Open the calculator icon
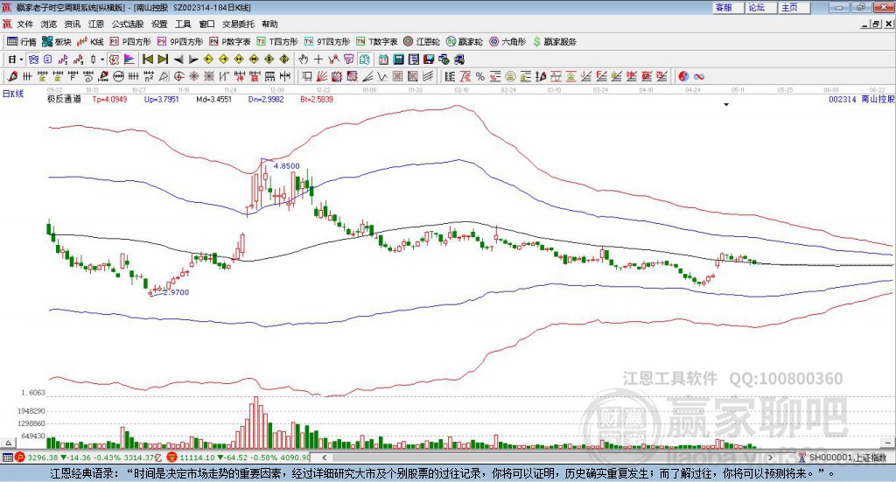 pos(398,59)
